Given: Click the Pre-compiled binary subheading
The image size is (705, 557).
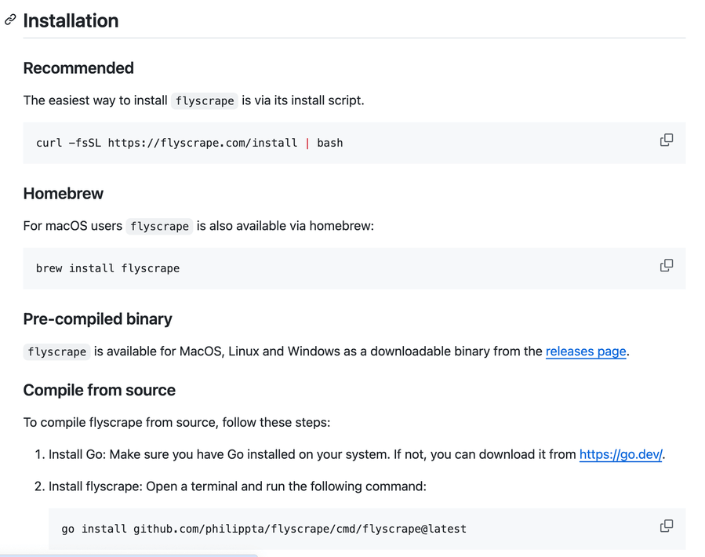Looking at the screenshot, I should (97, 319).
